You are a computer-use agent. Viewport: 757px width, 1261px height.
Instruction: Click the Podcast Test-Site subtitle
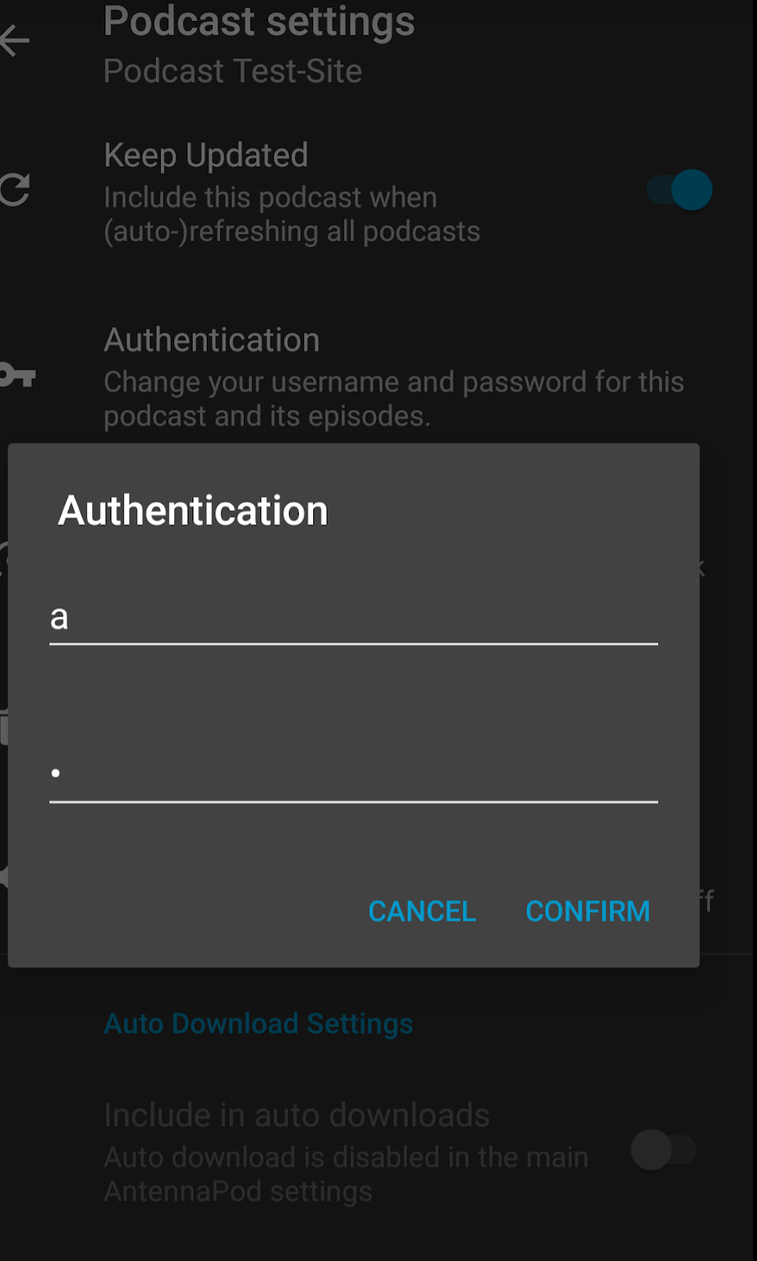point(233,71)
